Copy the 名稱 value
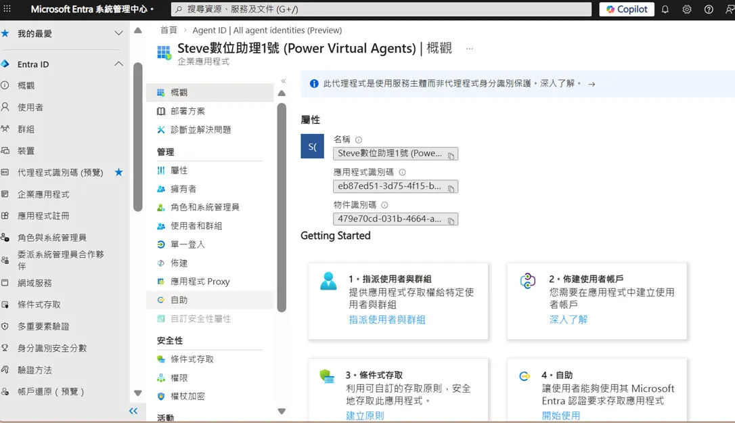The width and height of the screenshot is (735, 423). point(451,156)
